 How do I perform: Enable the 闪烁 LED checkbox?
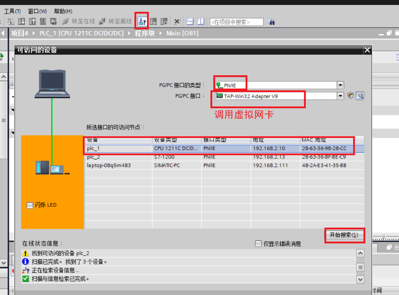30,205
